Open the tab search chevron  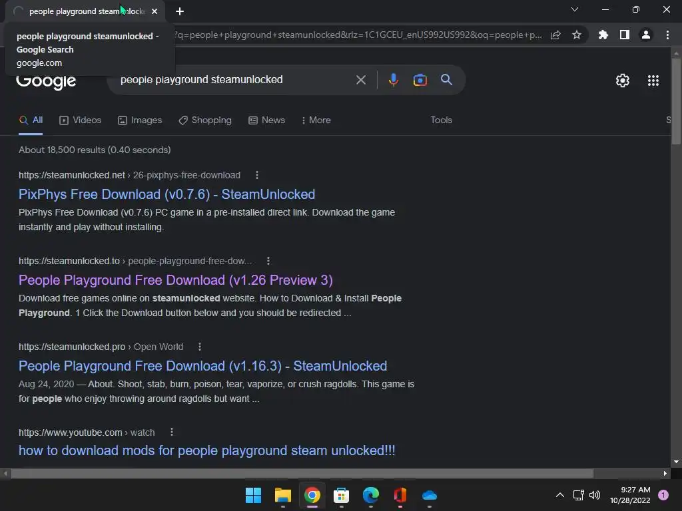575,9
